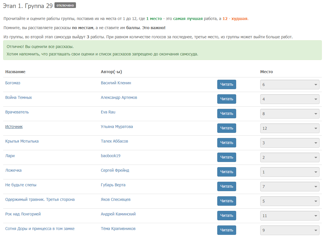Open author link Андрей Каминский

click(118, 214)
